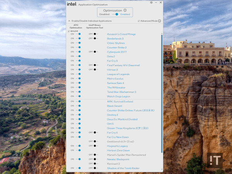Close the Application Optimization window
Viewport: 232px width, 174px height.
(161, 3)
